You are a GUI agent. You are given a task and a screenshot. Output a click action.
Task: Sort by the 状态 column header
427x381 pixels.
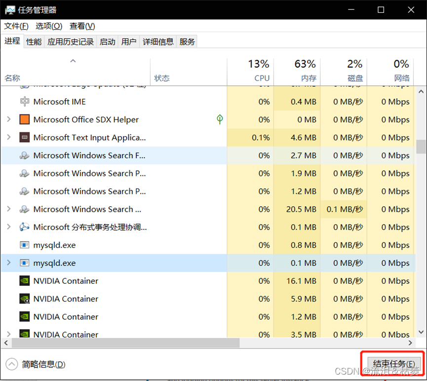point(189,72)
